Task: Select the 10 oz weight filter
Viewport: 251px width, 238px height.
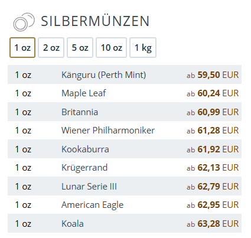Action: [x=111, y=48]
